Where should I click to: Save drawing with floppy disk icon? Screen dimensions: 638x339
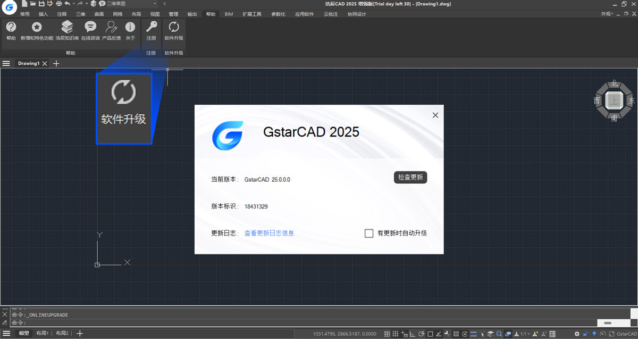41,3
